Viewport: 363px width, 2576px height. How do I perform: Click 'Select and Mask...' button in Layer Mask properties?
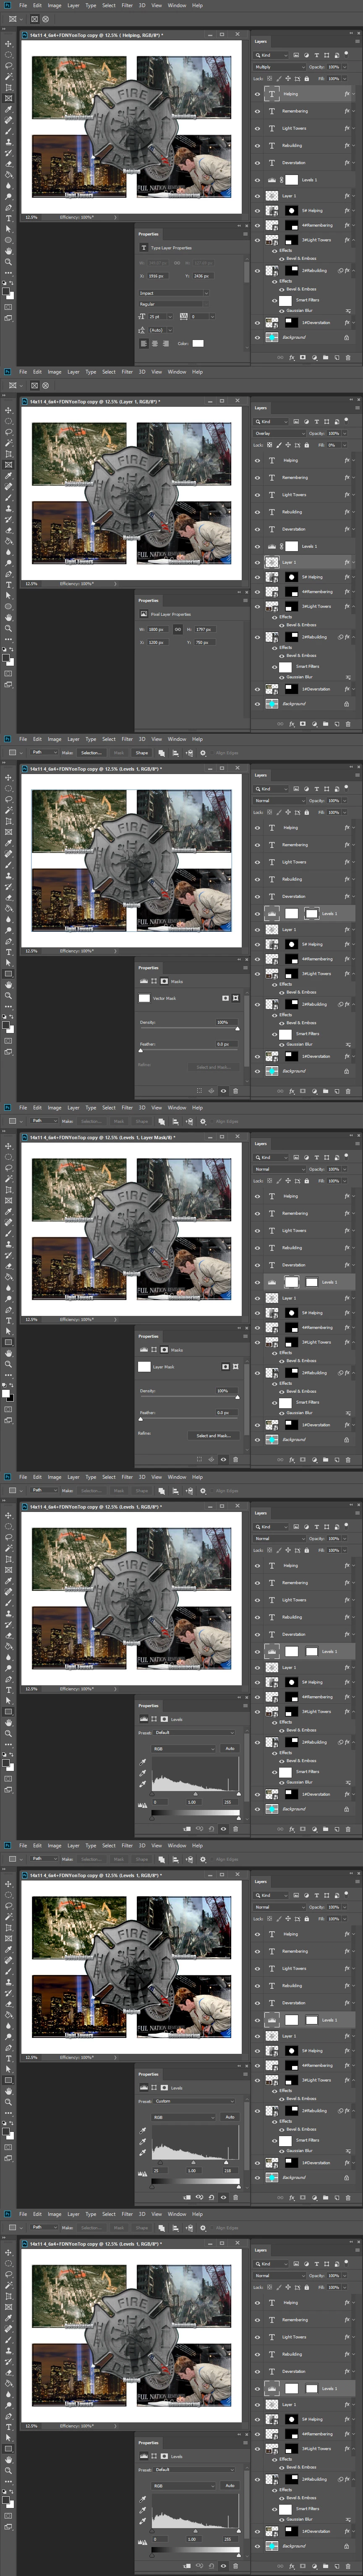click(x=214, y=1436)
